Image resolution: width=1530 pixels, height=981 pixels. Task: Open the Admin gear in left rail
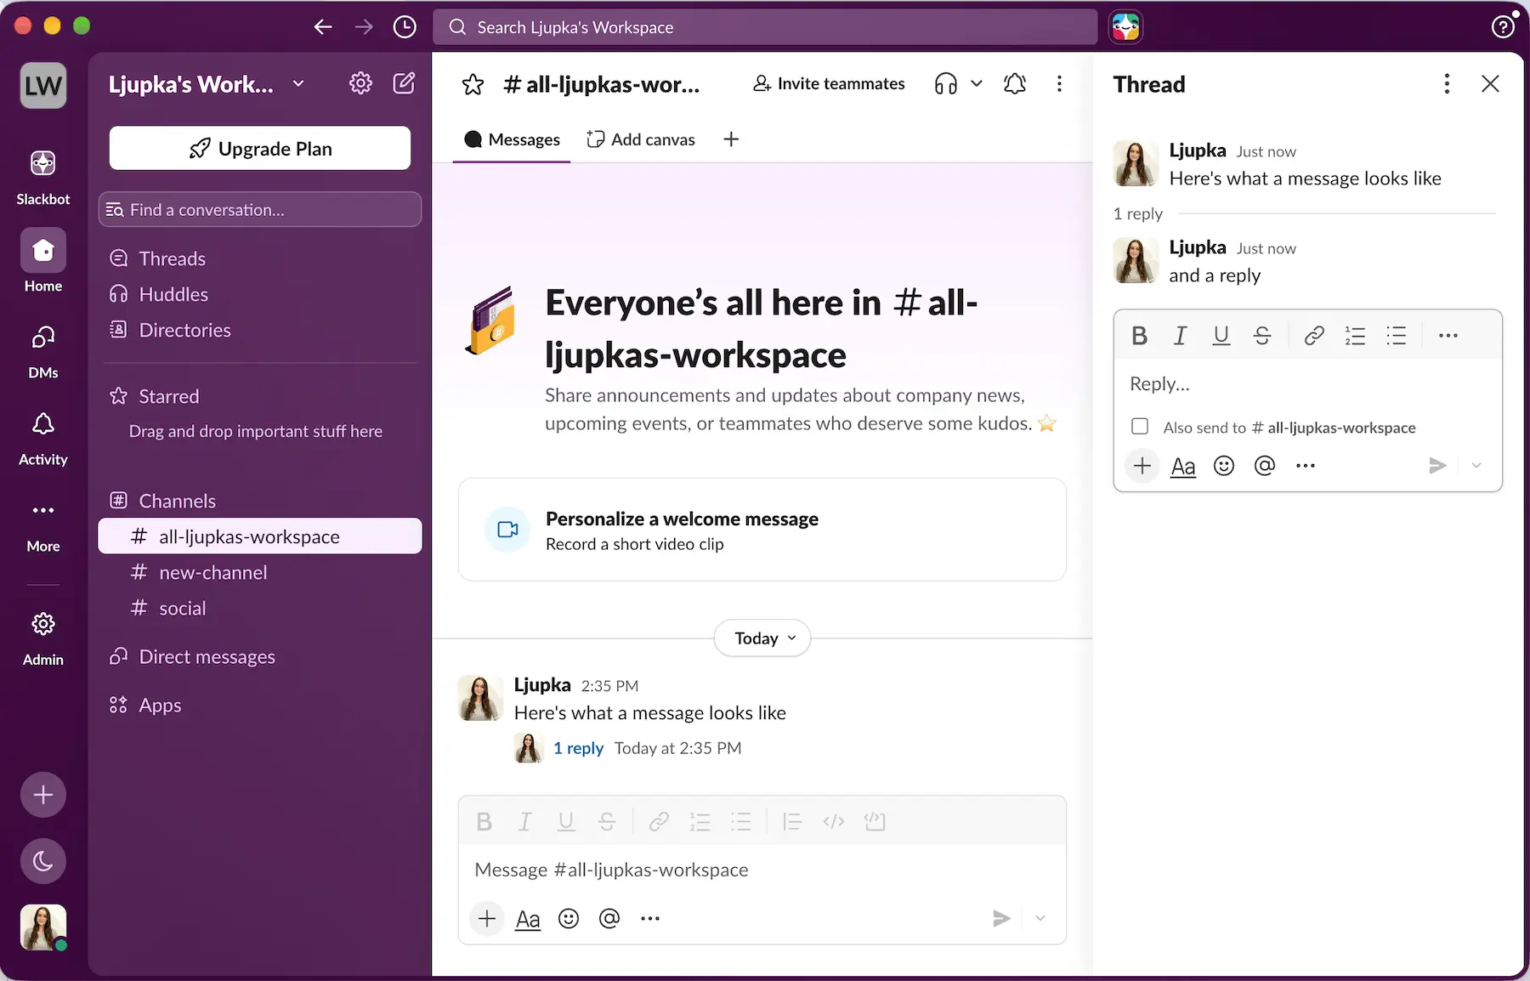point(43,637)
